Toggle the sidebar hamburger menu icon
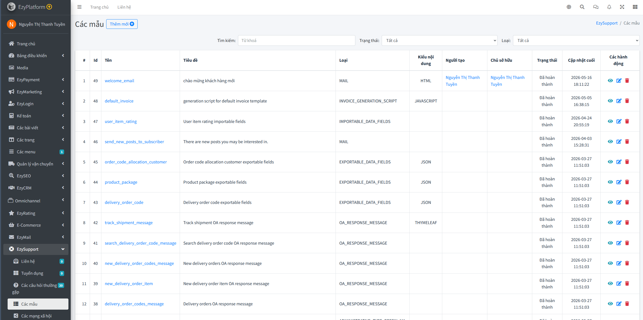The height and width of the screenshot is (320, 643). coord(79,7)
